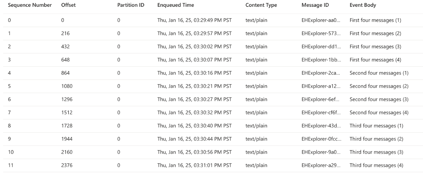The height and width of the screenshot is (177, 423).
Task: Click the Sequence Number column header
Action: point(30,5)
